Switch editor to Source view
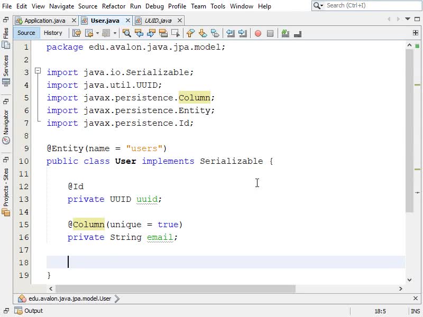Screen dimensions: 423x317 [x=26, y=33]
